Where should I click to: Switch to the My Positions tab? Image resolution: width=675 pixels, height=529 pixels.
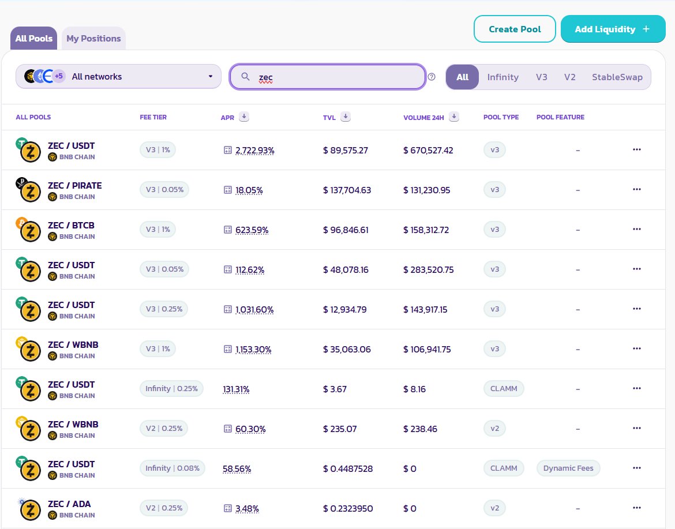pyautogui.click(x=93, y=38)
